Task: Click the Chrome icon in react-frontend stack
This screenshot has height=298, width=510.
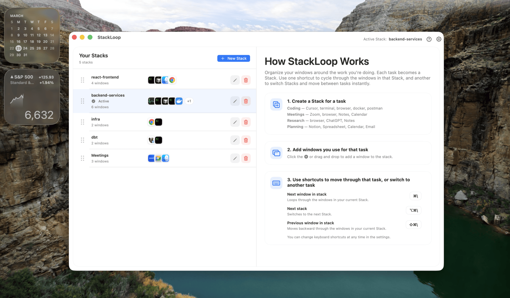Action: click(x=172, y=80)
